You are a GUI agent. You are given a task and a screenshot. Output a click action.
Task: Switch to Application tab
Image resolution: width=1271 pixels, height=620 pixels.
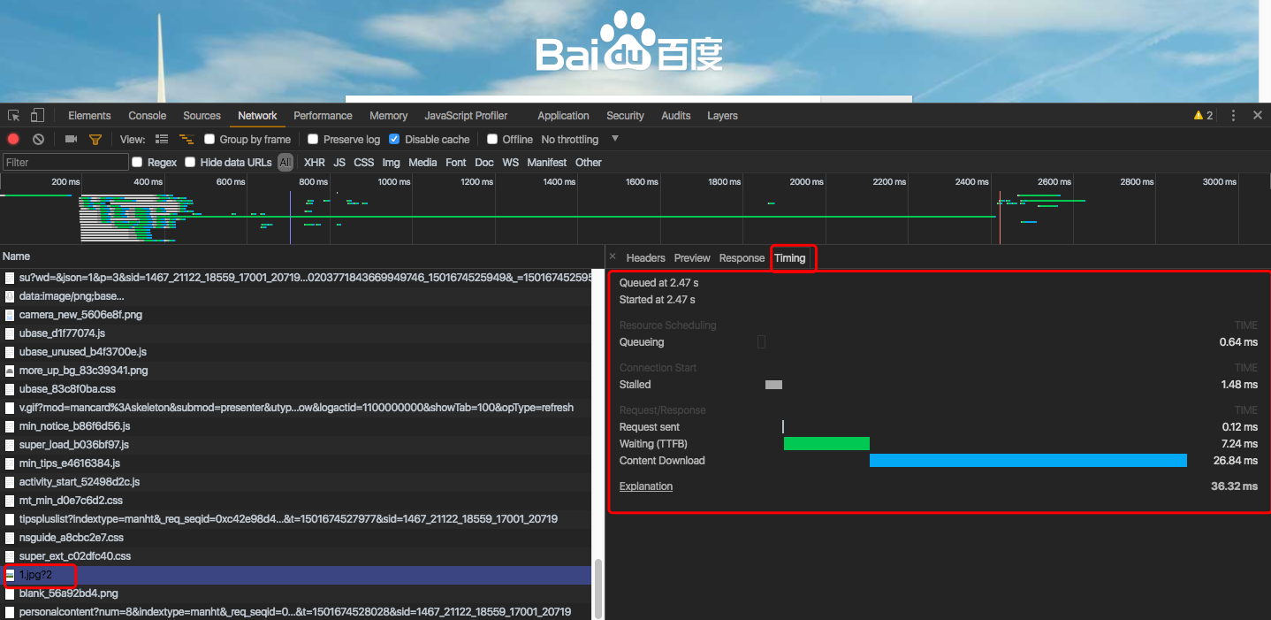pos(563,116)
